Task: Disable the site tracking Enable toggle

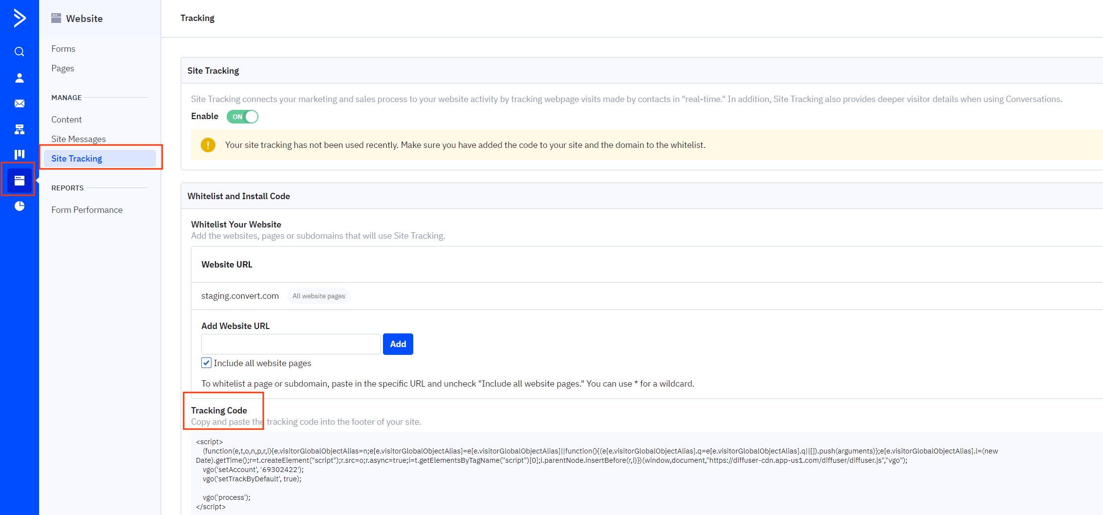Action: tap(242, 116)
